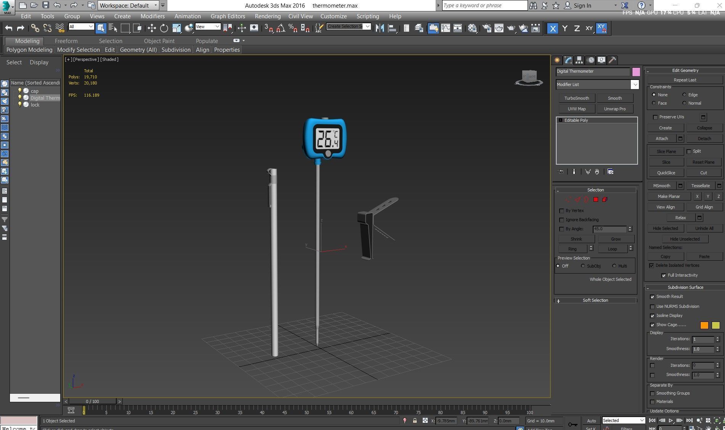Click the Make Planar button
This screenshot has width=725, height=430.
tap(669, 196)
